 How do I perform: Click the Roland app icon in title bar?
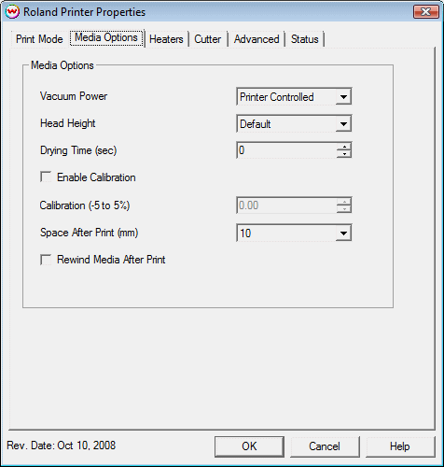point(12,12)
